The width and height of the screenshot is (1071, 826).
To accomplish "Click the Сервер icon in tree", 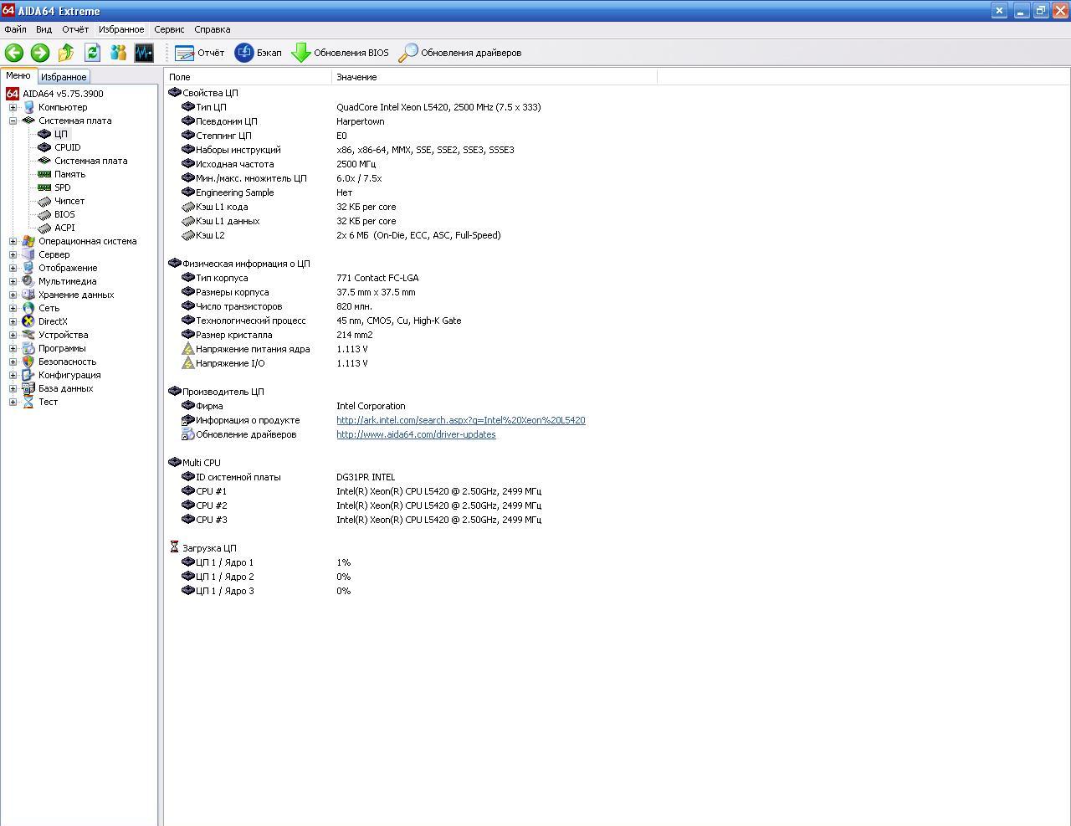I will 28,254.
